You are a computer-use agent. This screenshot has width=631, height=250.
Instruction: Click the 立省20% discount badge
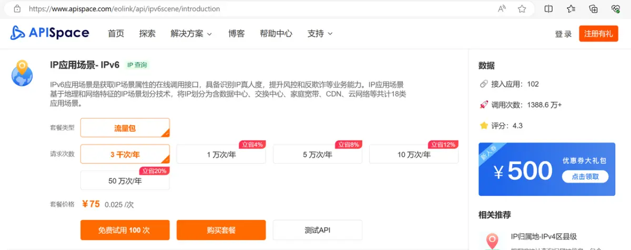click(154, 171)
